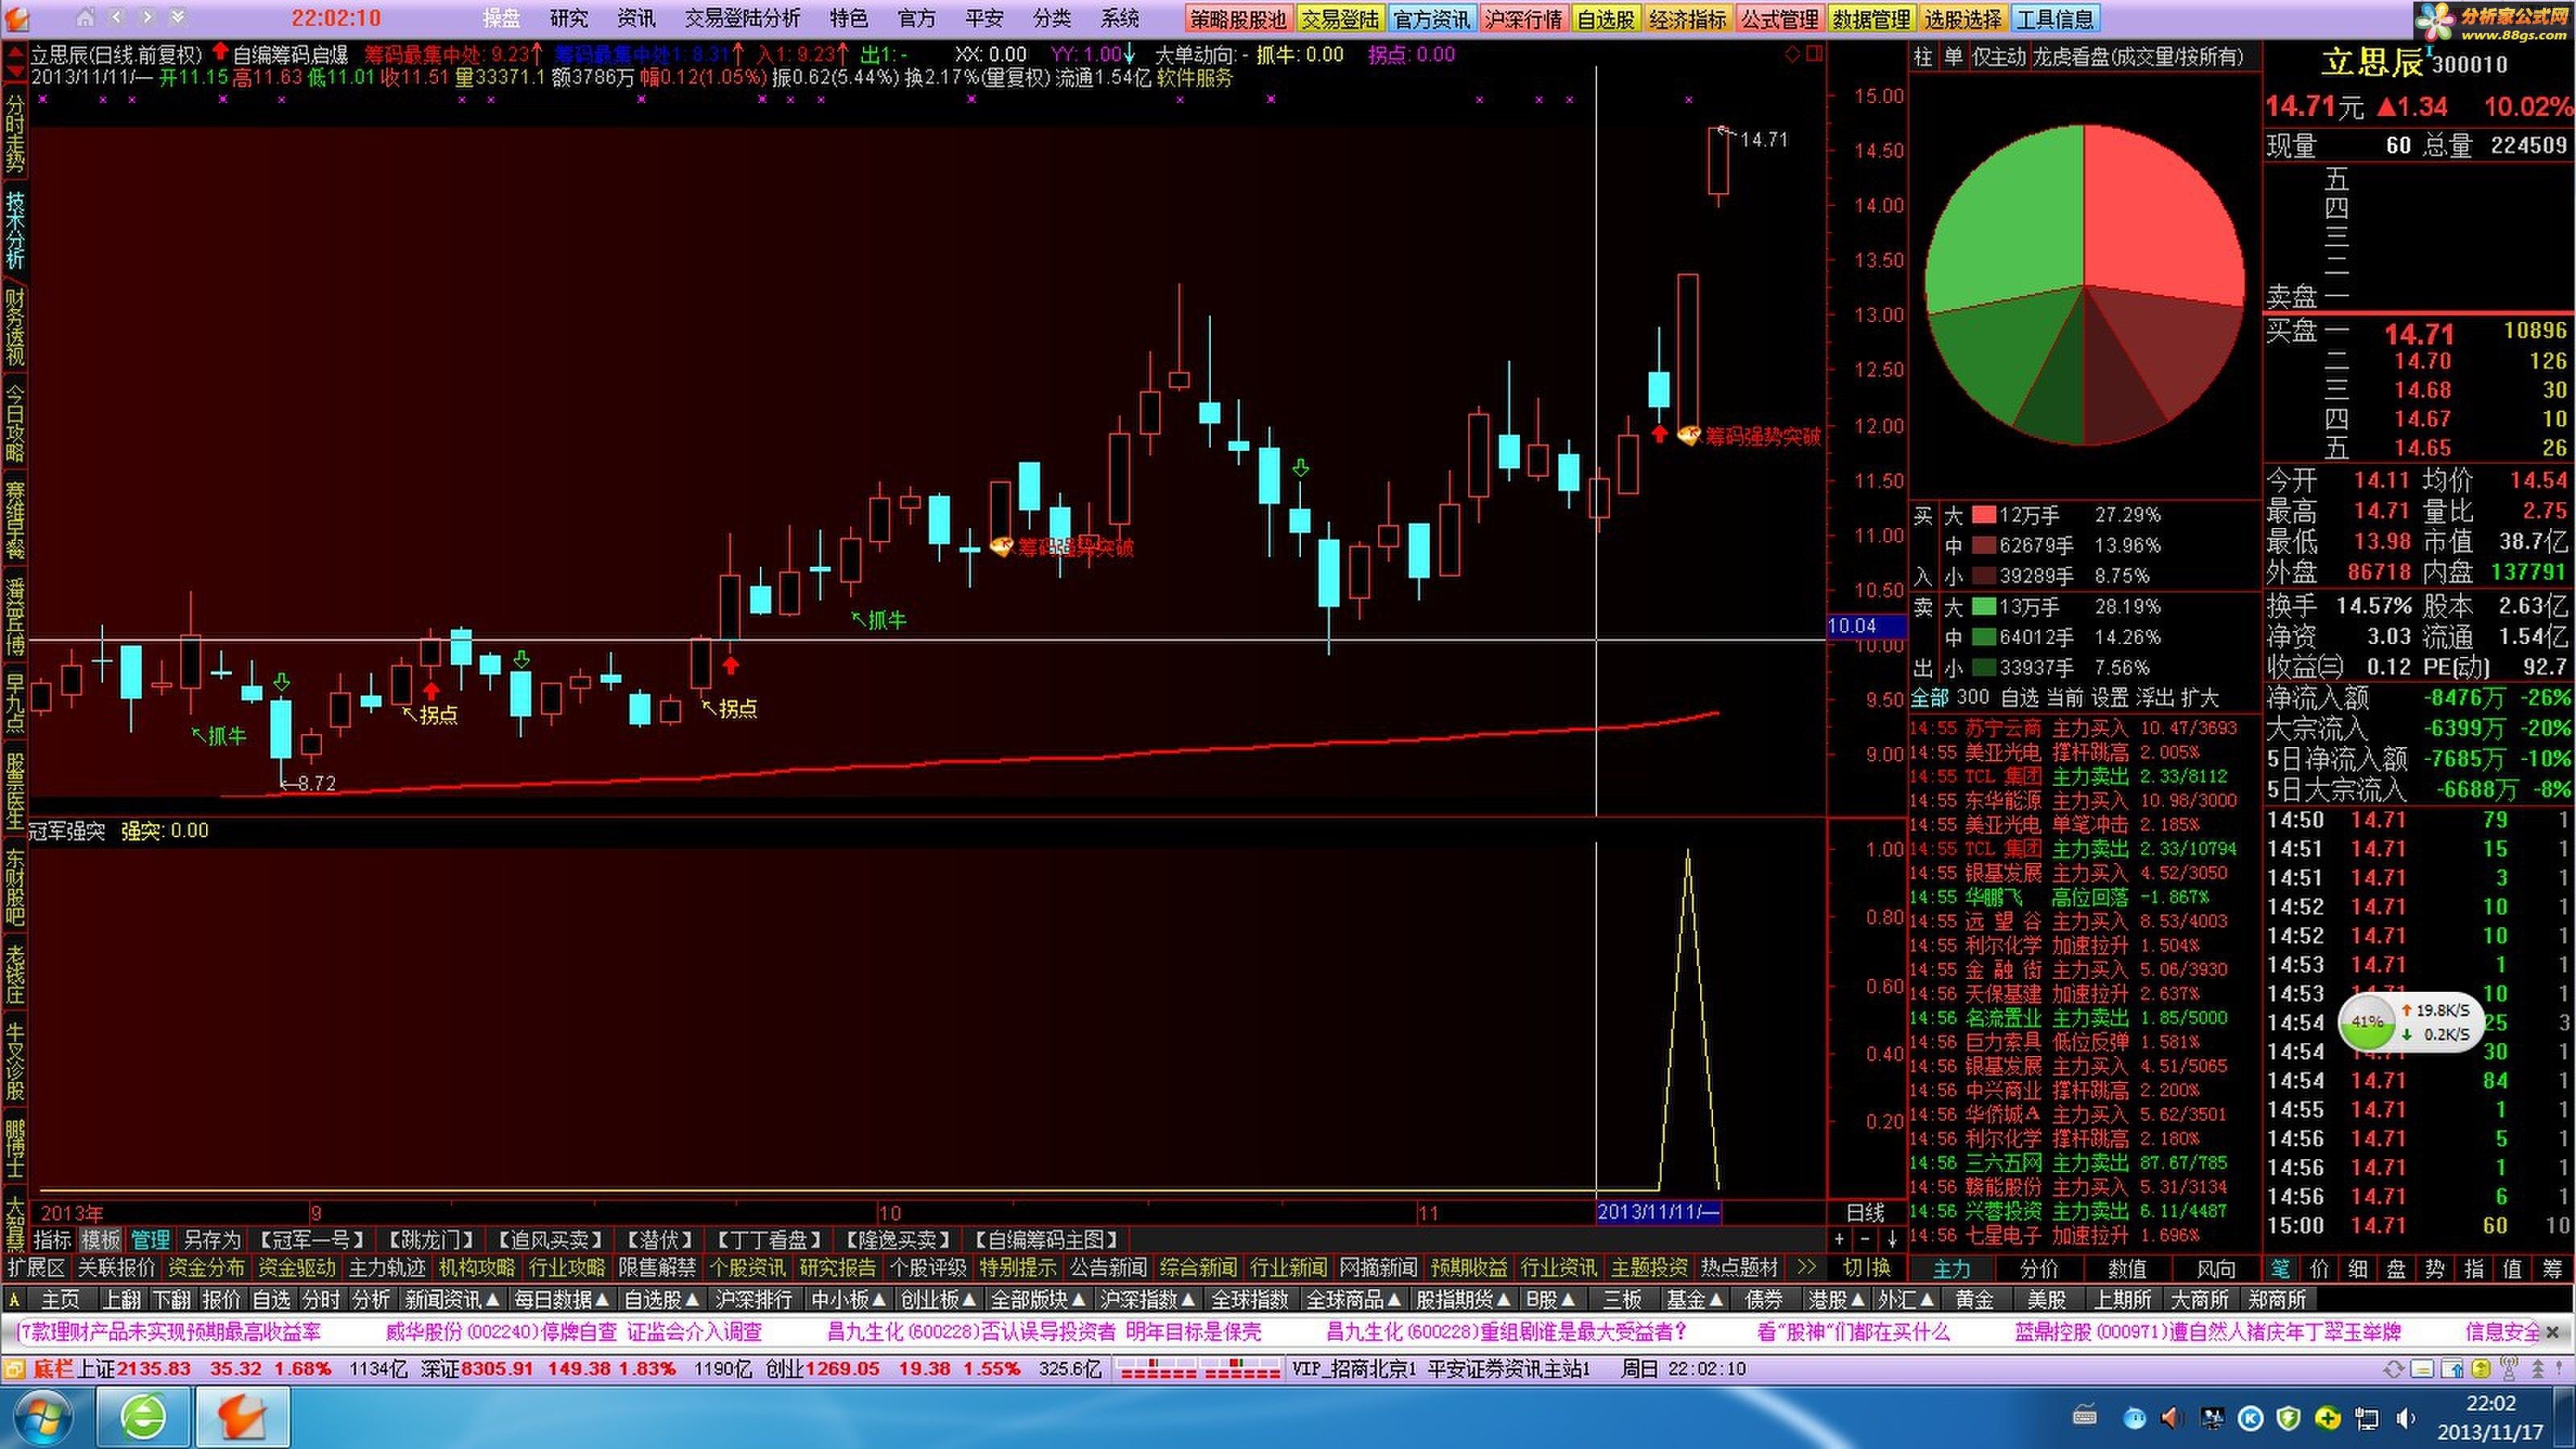2576x1449 pixels.
Task: Expand the 全球指数▲ menu
Action: (x=1250, y=1299)
